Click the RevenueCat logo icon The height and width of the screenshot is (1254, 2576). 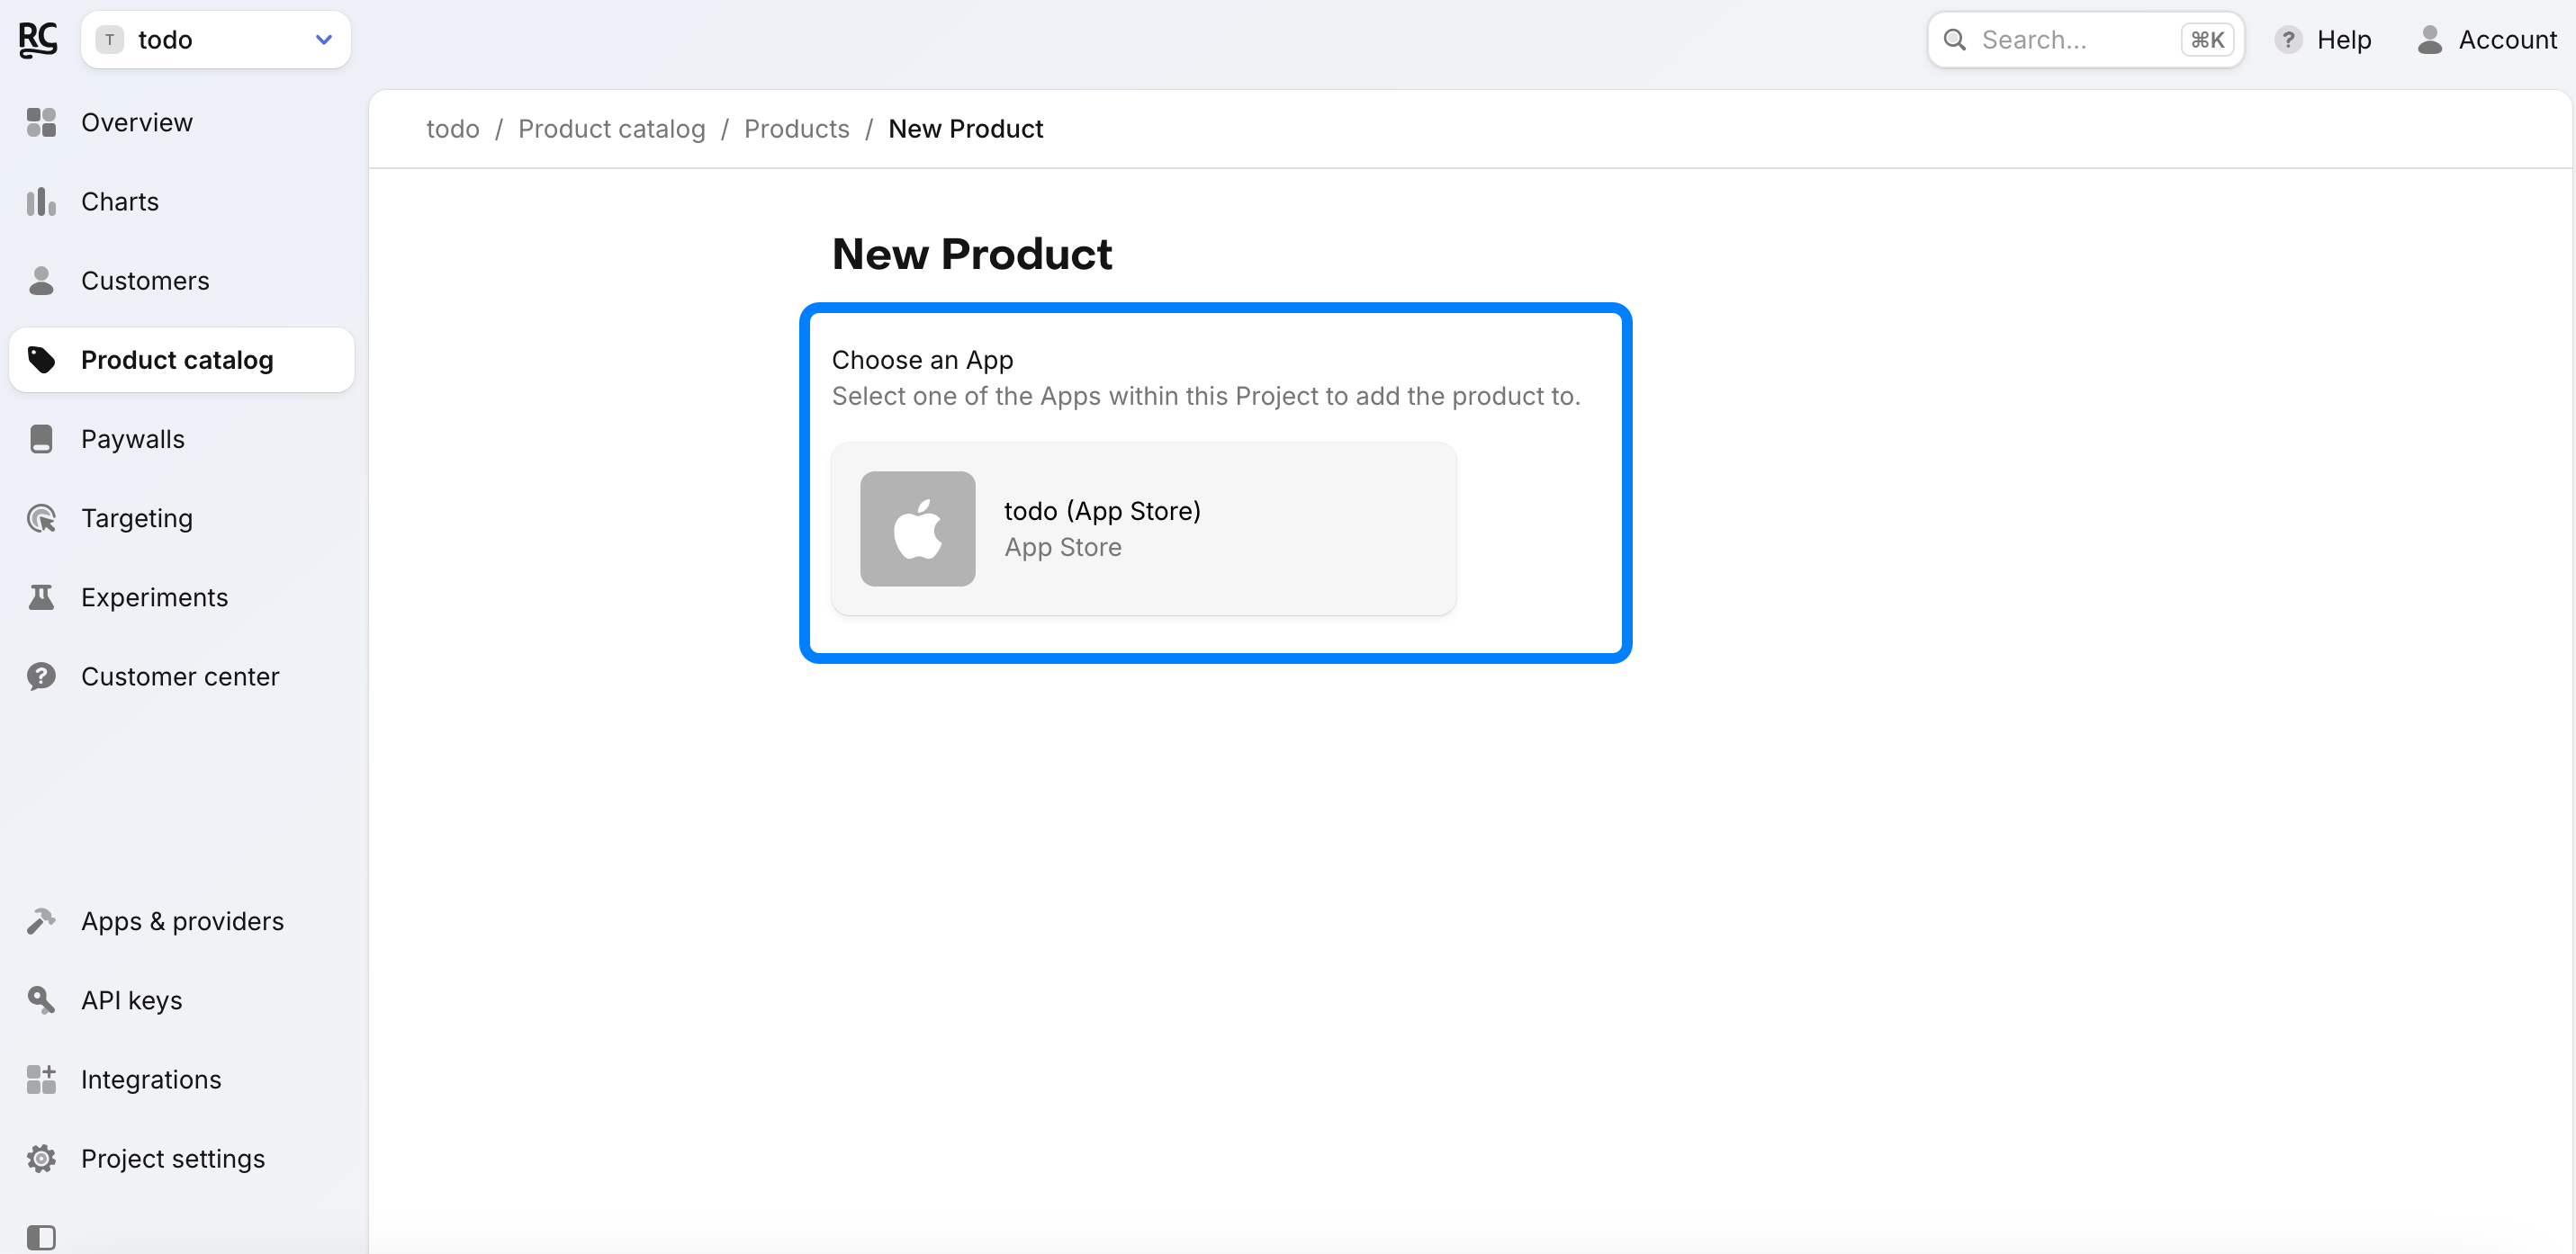tap(38, 39)
